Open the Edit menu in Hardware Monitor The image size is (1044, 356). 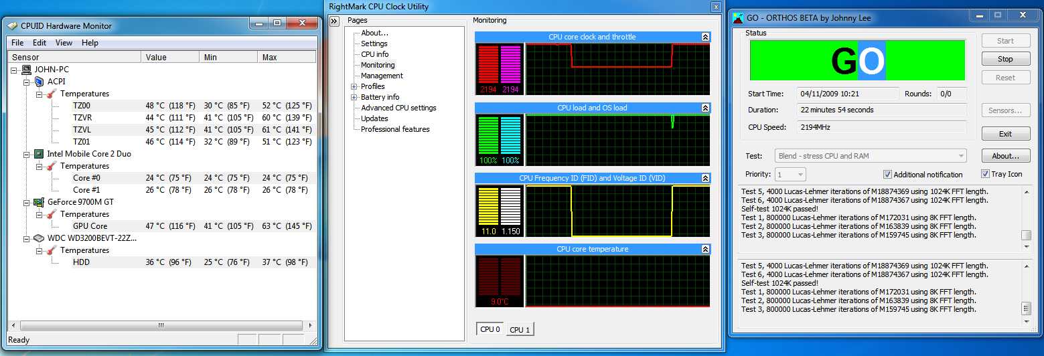pos(40,43)
